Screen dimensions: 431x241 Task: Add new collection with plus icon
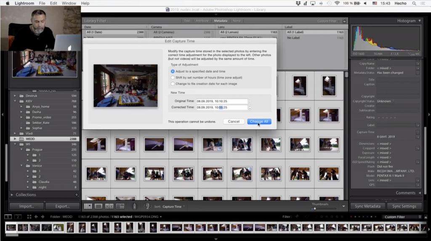pos(77,195)
